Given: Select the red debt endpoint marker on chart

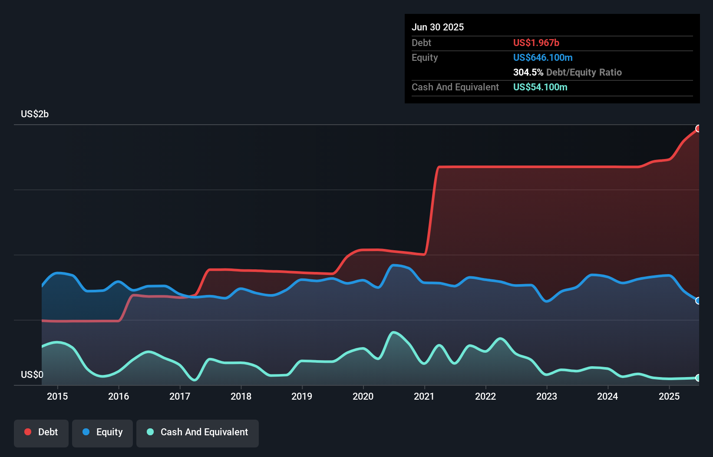Looking at the screenshot, I should (x=698, y=129).
